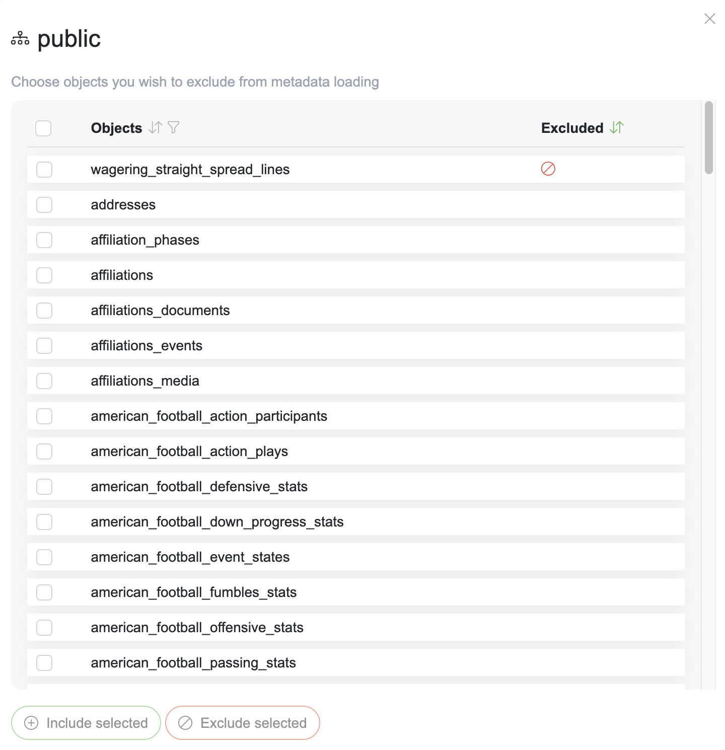
Task: Click the plus icon on Include selected
Action: click(31, 723)
